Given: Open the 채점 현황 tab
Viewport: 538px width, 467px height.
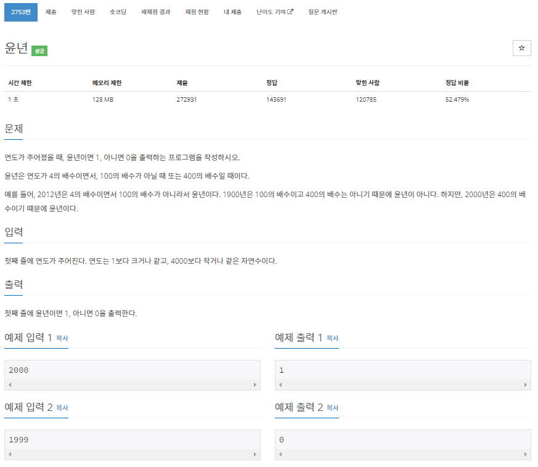Looking at the screenshot, I should (197, 12).
